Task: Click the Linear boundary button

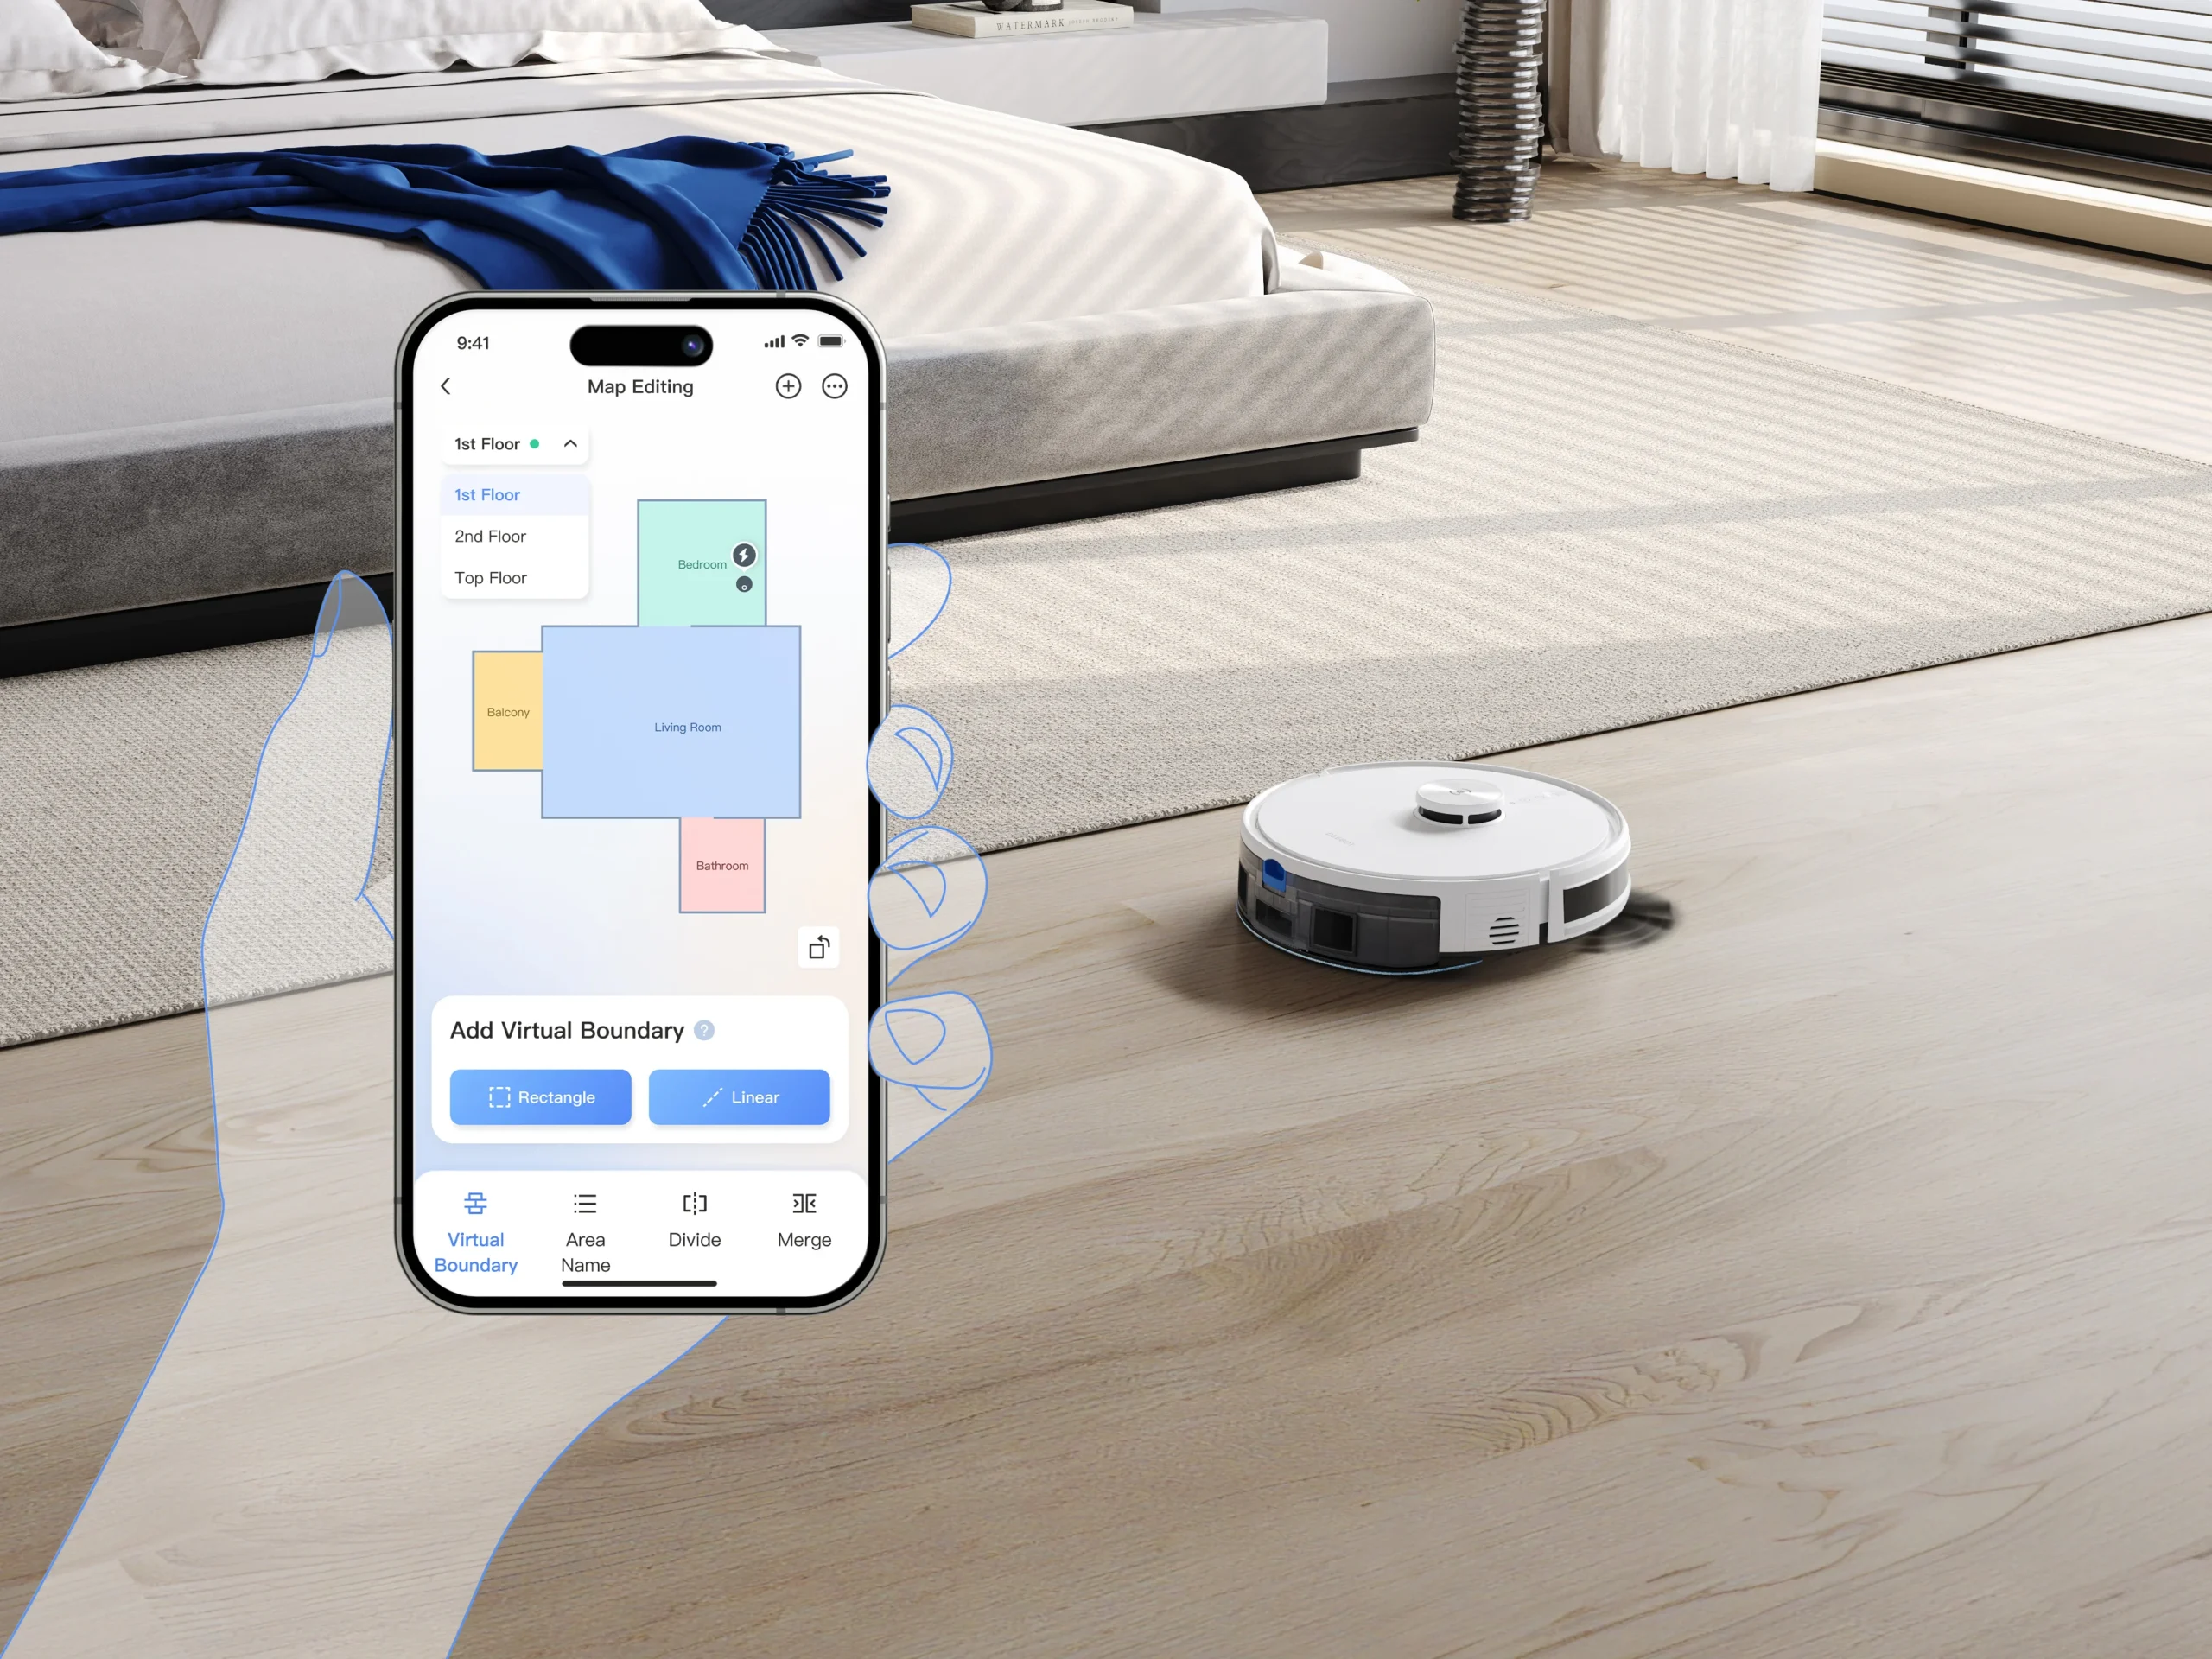Action: tap(739, 1096)
